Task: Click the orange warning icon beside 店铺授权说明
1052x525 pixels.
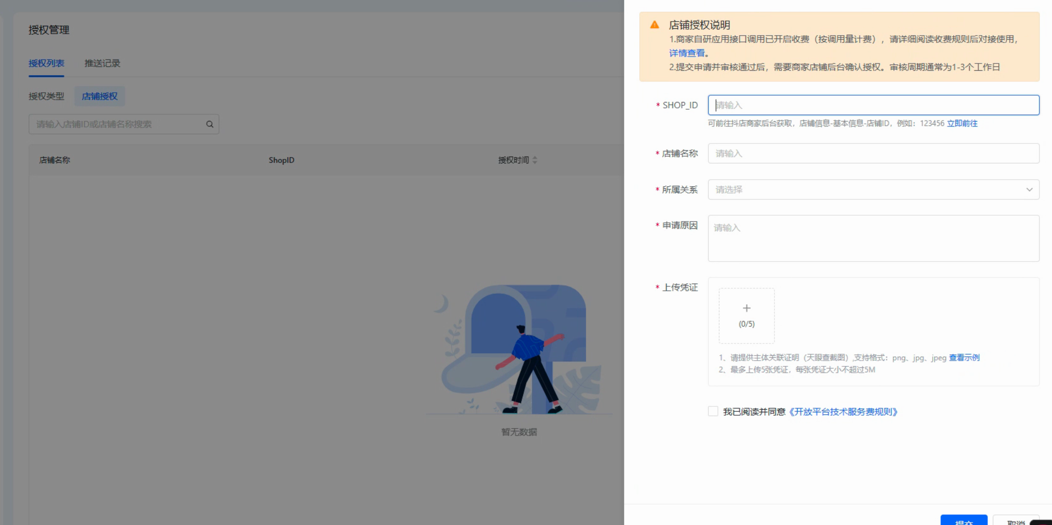Action: (x=654, y=25)
